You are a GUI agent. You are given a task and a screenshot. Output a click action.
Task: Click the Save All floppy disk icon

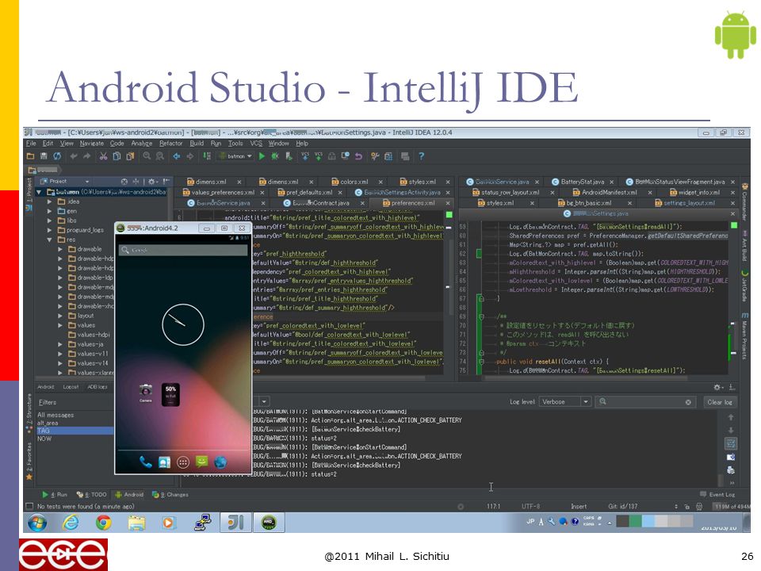[x=44, y=156]
